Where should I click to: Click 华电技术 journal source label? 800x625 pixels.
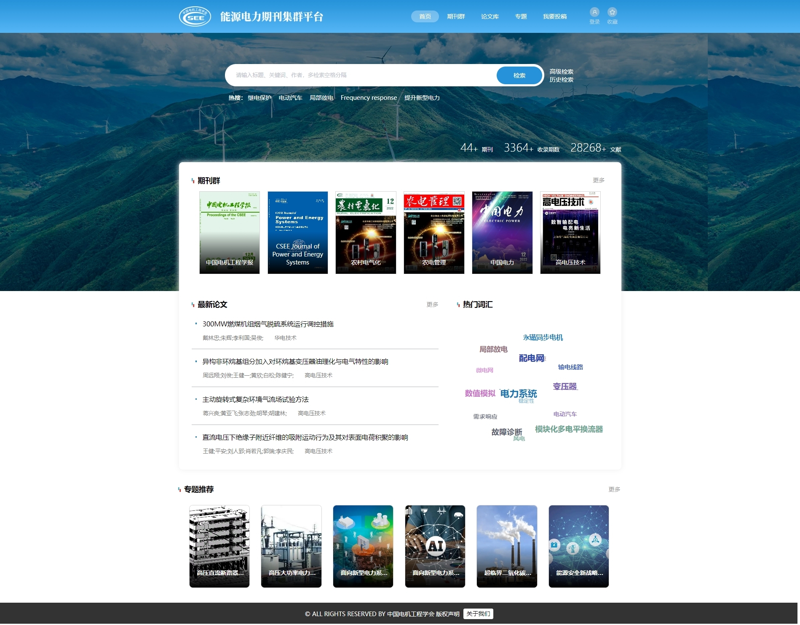click(x=285, y=338)
